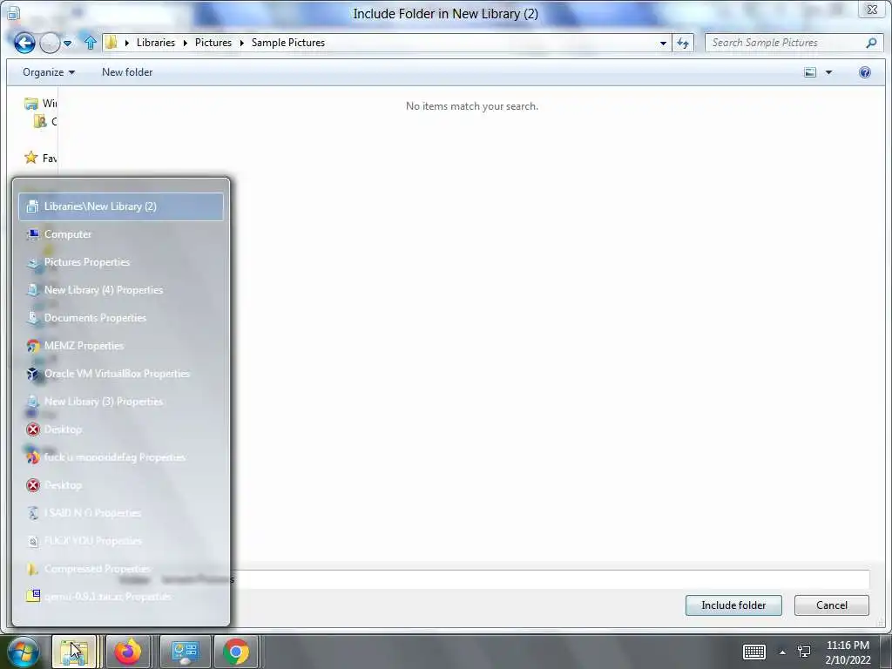This screenshot has height=669, width=892.
Task: Open the Windows Start orb
Action: (x=24, y=652)
